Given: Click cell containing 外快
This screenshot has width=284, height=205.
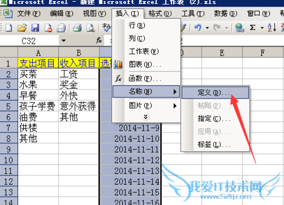Looking at the screenshot, I should [x=79, y=96].
